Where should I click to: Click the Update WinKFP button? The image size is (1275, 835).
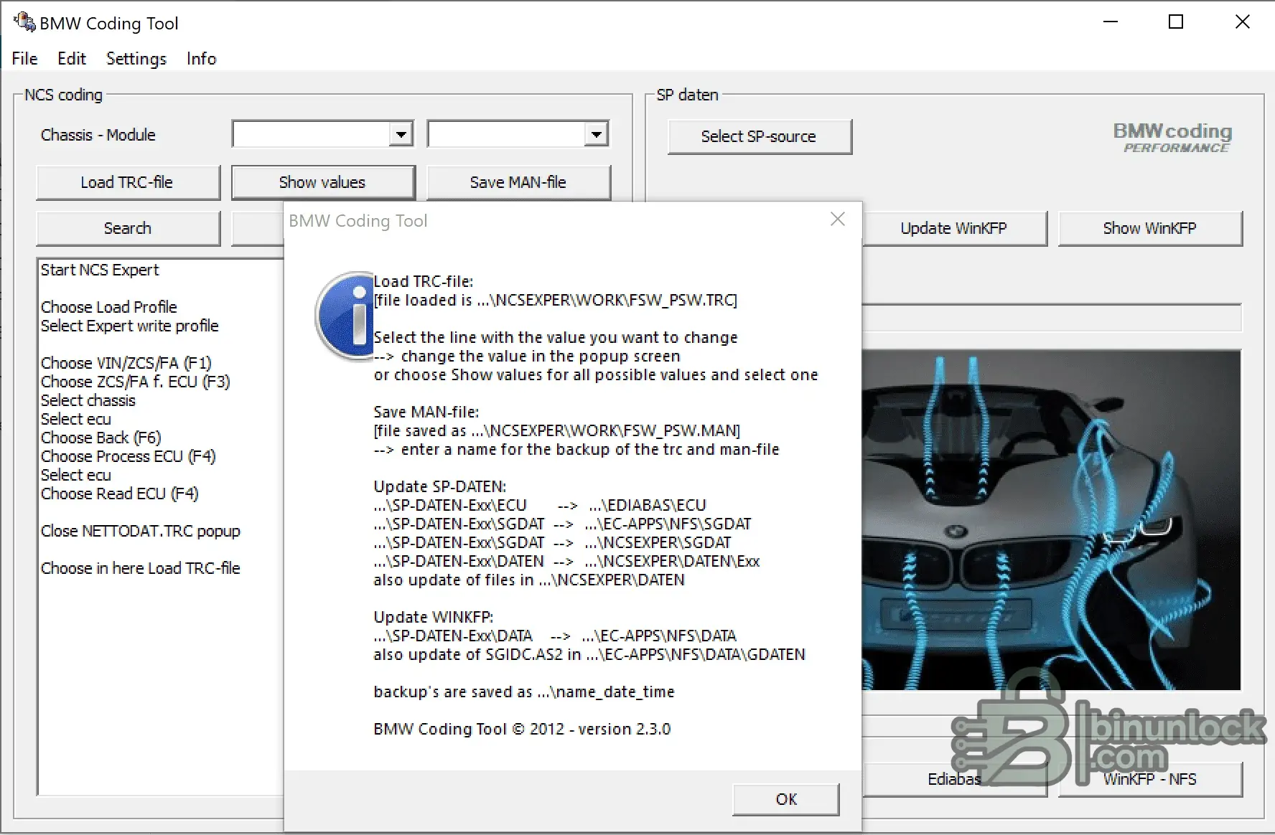click(x=954, y=228)
